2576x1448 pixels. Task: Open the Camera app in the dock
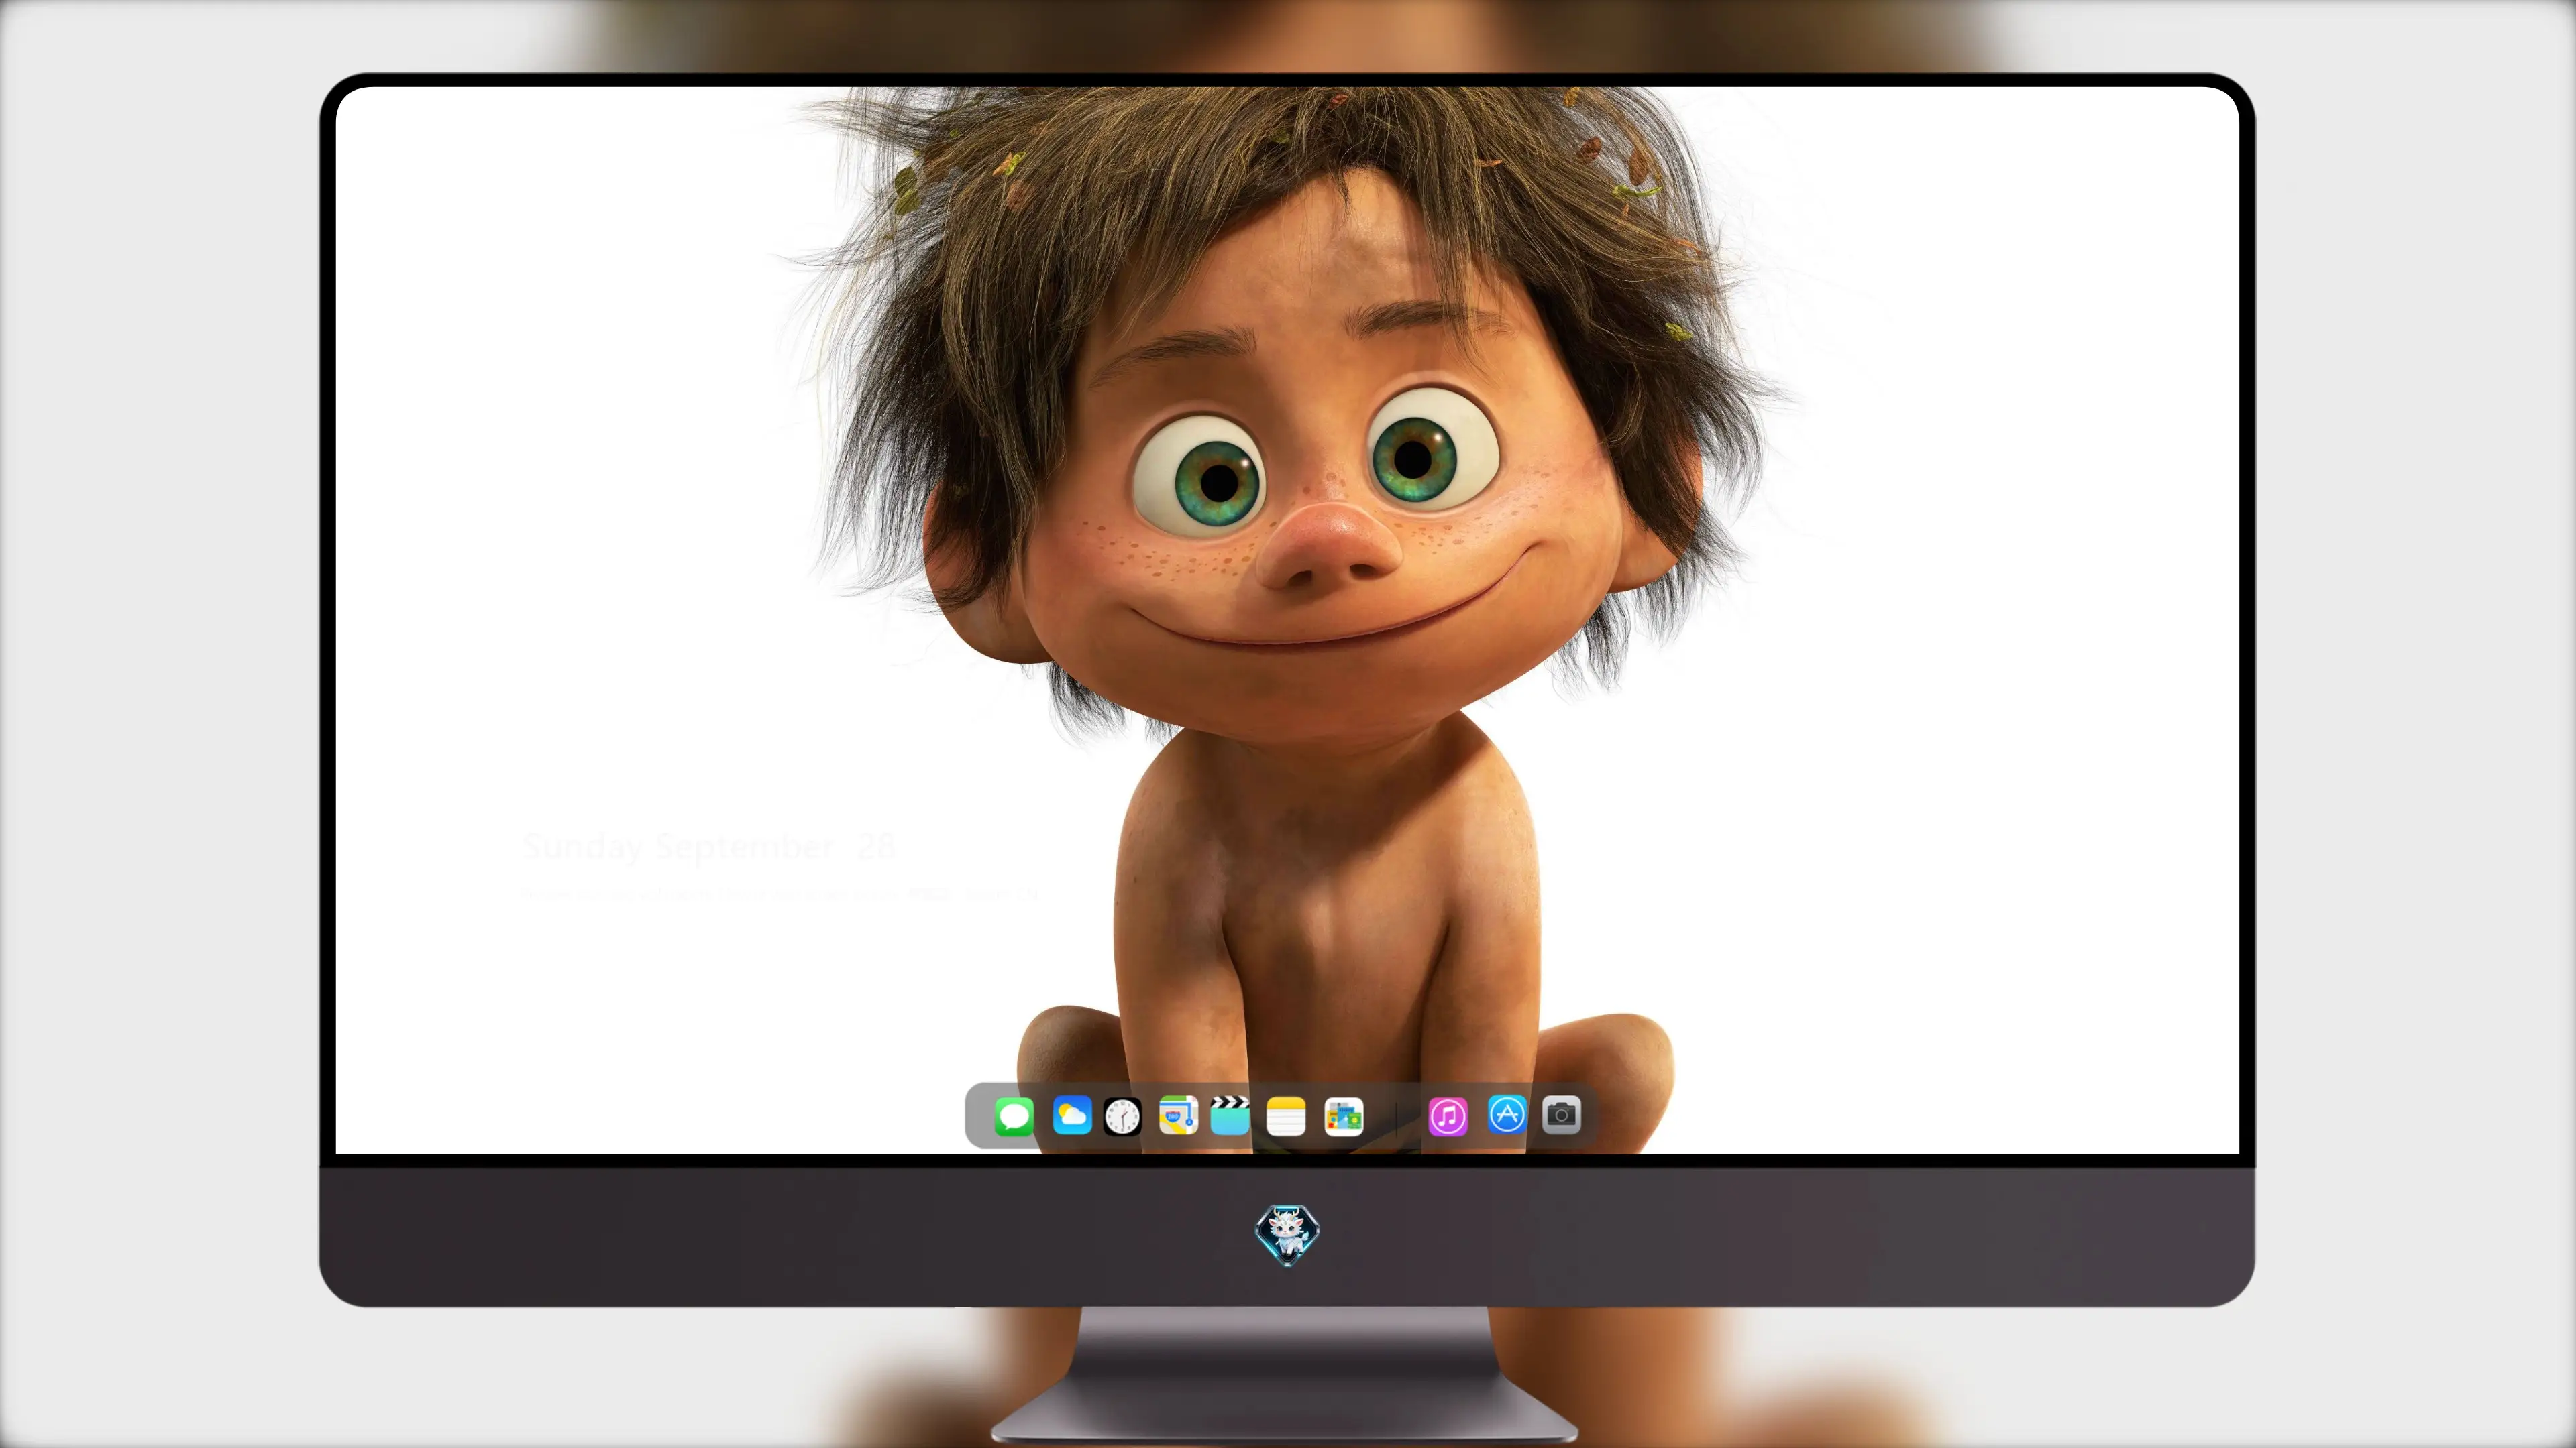[1561, 1114]
